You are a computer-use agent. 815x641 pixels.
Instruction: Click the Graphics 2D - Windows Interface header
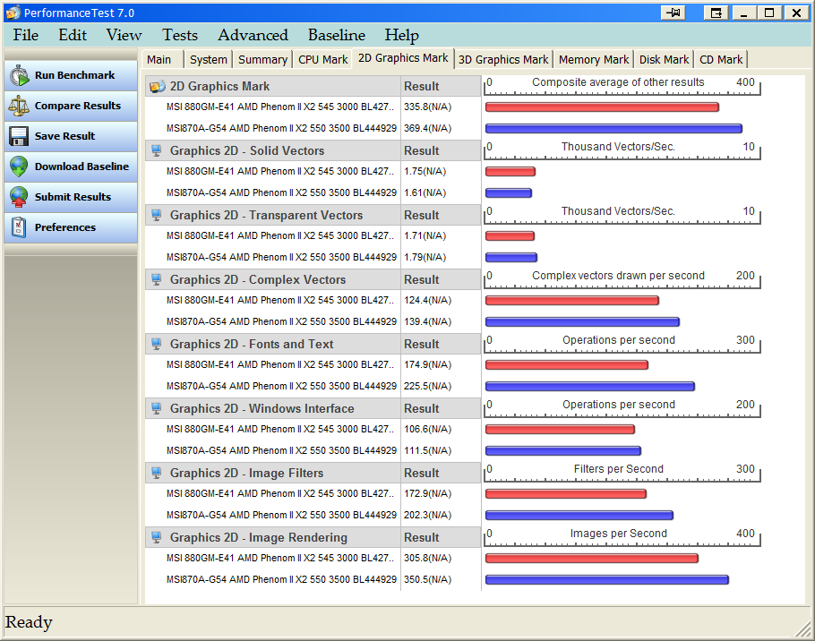point(262,408)
